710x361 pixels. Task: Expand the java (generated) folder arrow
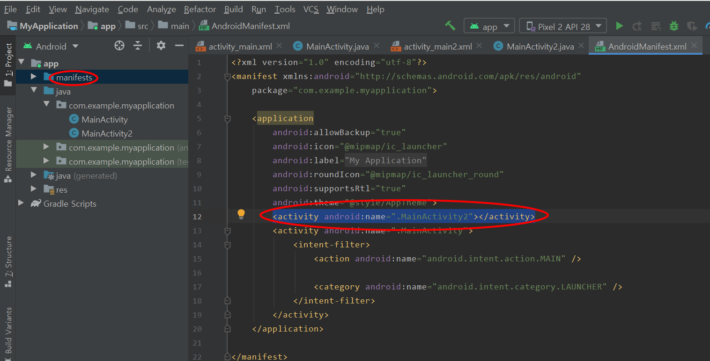(x=34, y=175)
